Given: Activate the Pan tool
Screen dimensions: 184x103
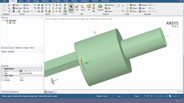Looking at the screenshot, I should coord(26,8).
